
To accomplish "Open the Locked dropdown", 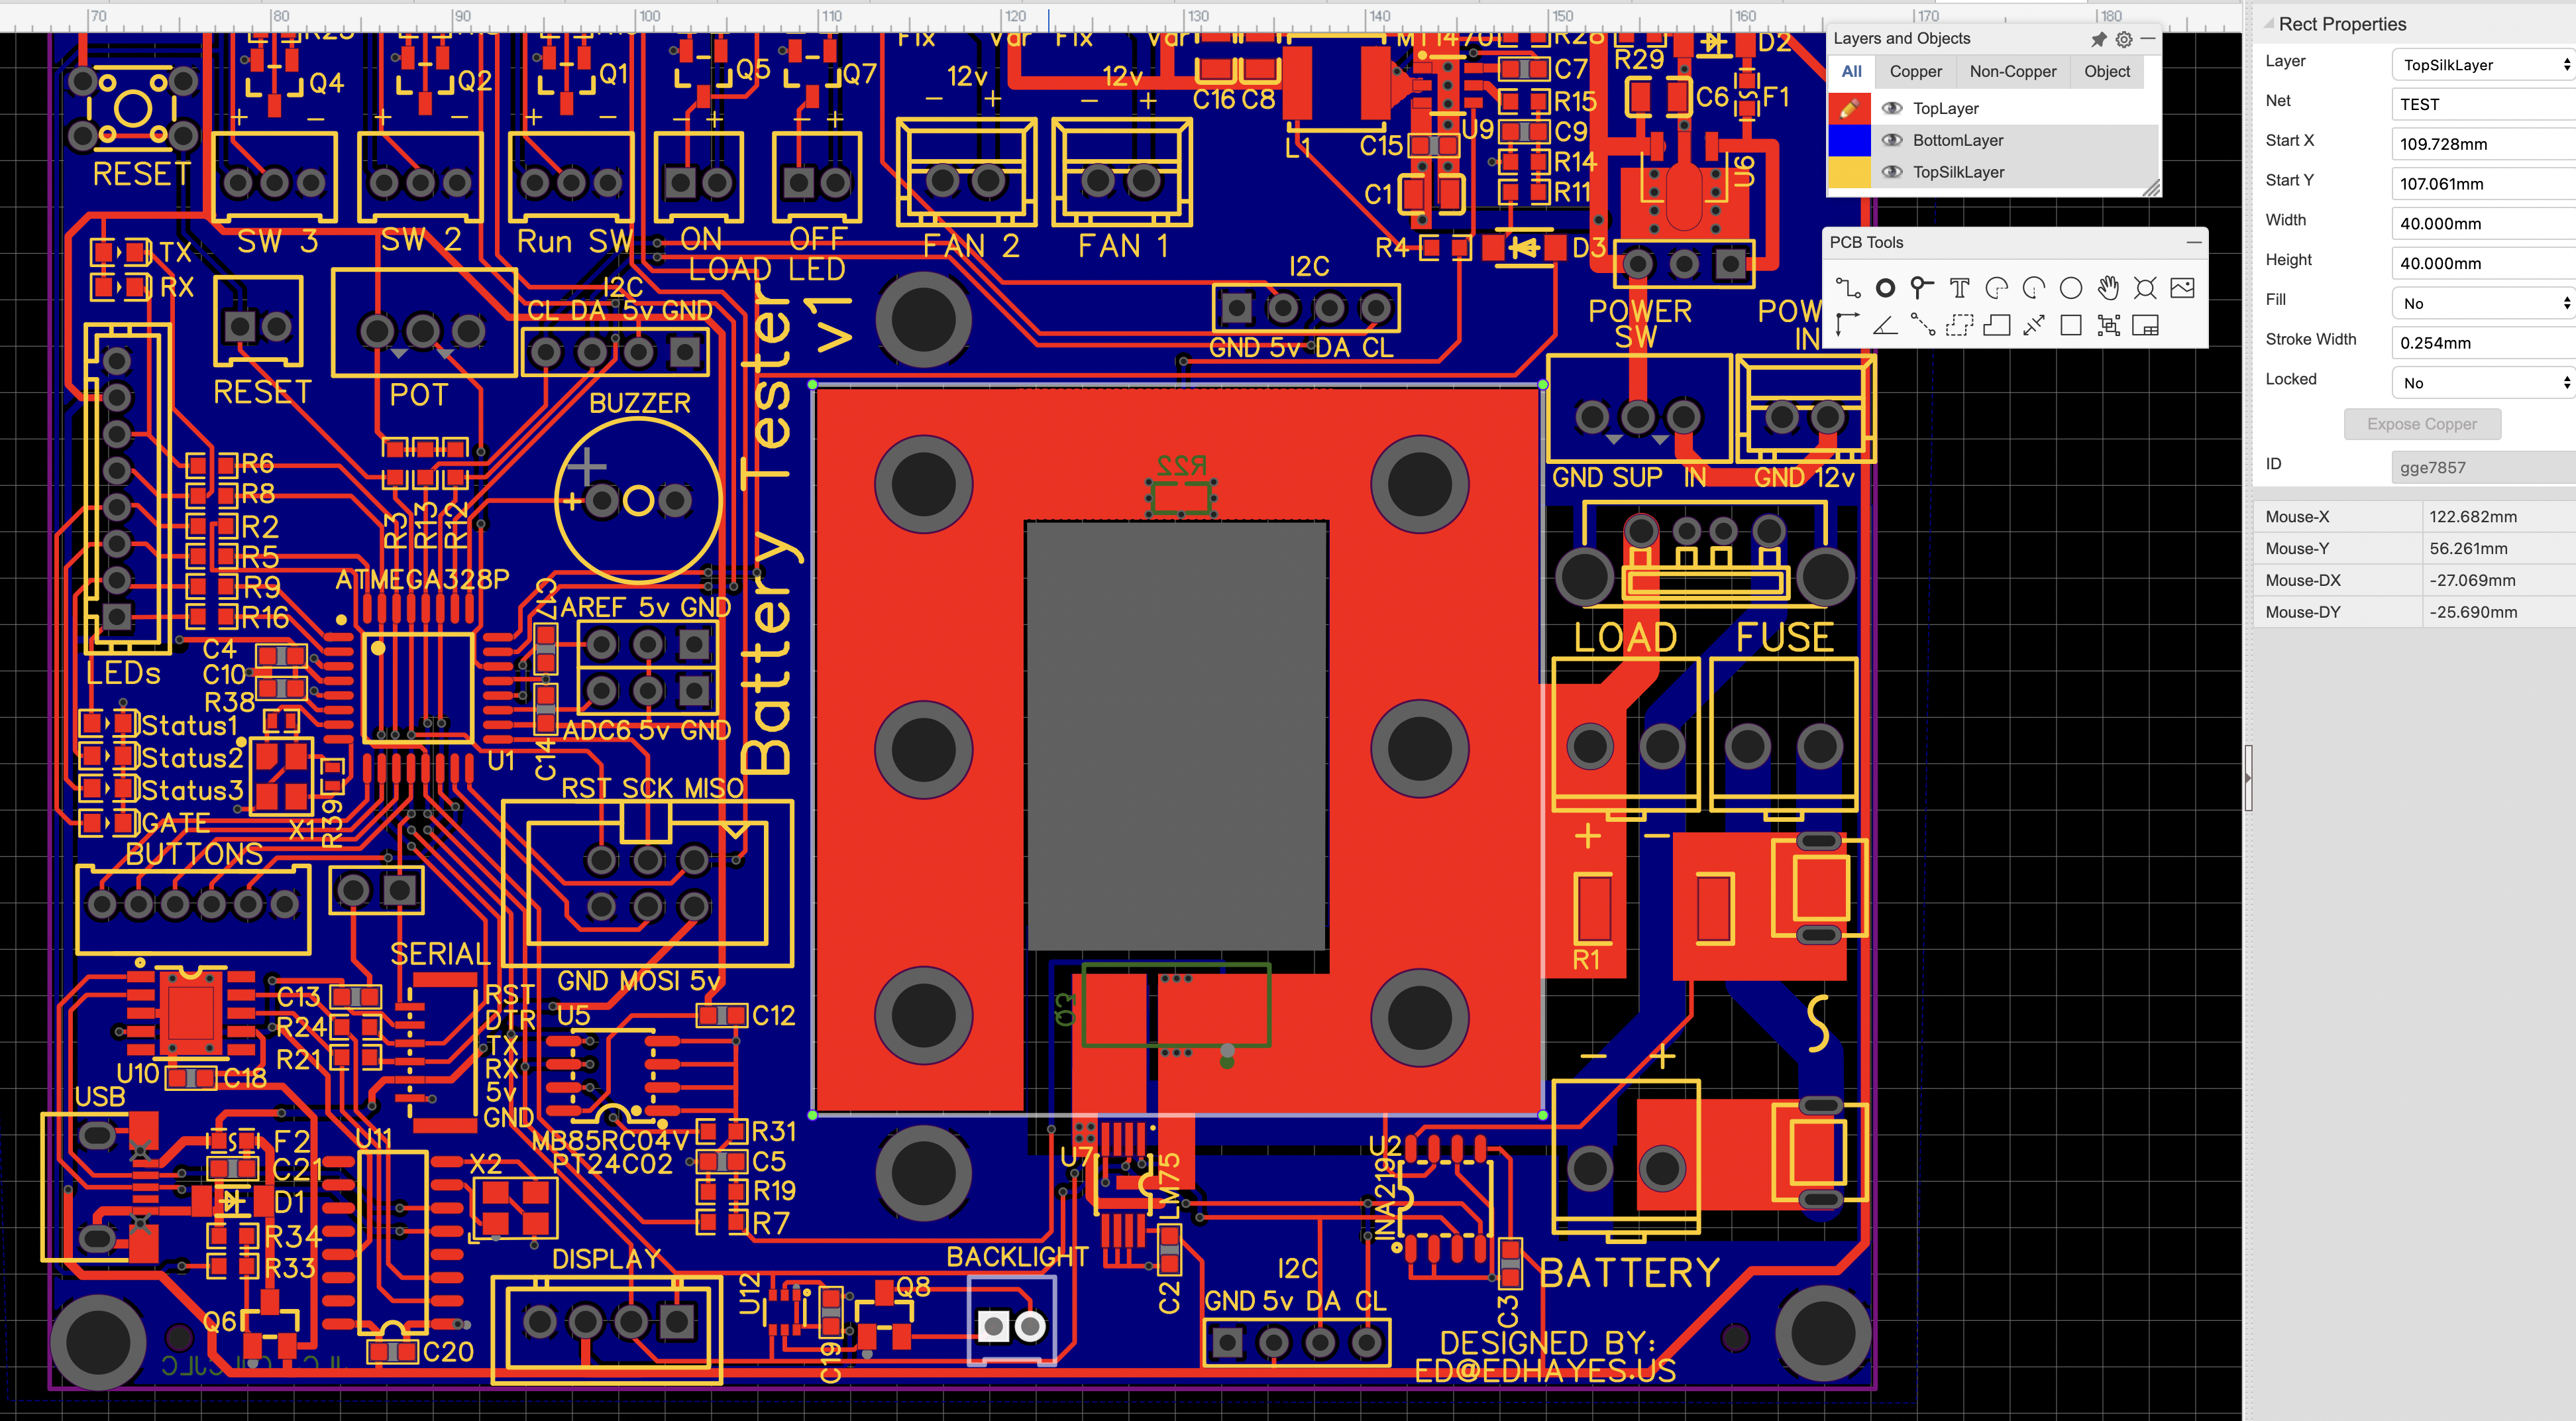I will pyautogui.click(x=2484, y=383).
